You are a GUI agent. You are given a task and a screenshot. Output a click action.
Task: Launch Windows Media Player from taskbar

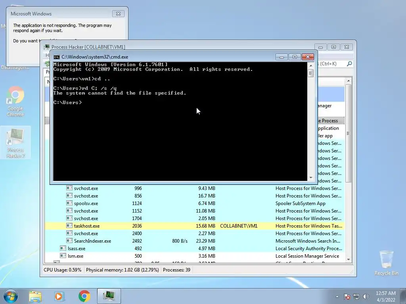pos(59,296)
